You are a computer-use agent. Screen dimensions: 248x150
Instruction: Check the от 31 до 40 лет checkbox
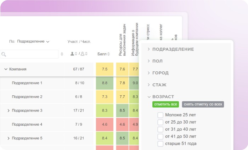[160, 130]
